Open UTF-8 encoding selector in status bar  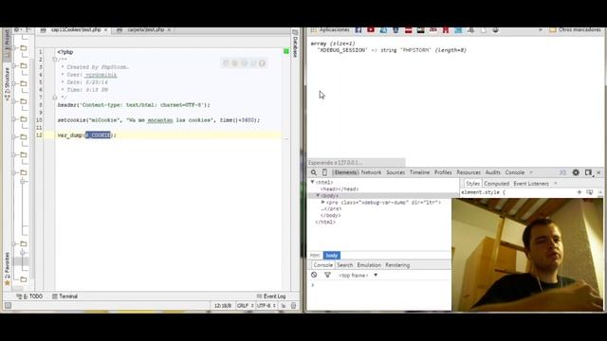tap(267, 305)
